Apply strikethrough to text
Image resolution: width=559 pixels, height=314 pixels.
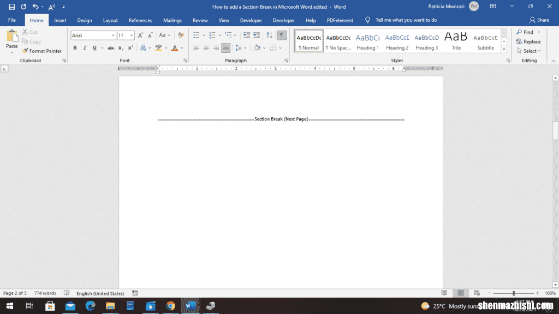(x=111, y=48)
